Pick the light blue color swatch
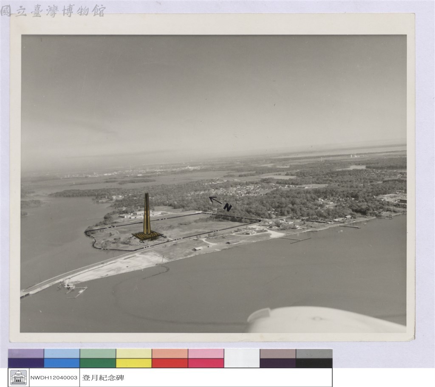 click(62, 354)
